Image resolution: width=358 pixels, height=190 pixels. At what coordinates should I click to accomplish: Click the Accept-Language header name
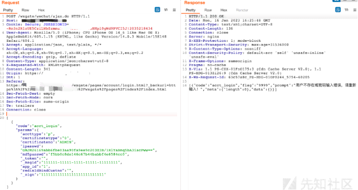(x=25, y=49)
